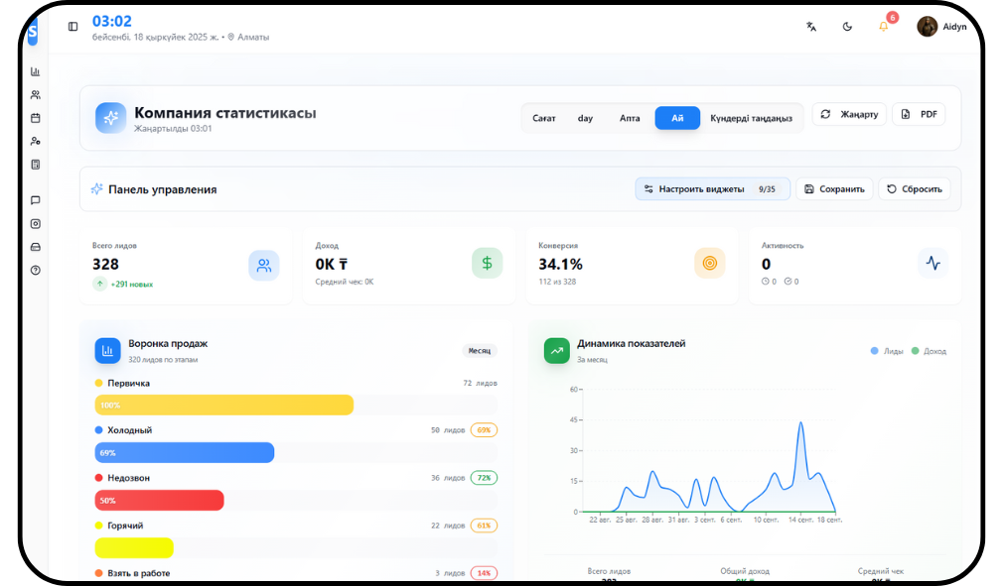Click the blue Холодный funnel progress bar
Viewport: 1003px width, 586px height.
(185, 453)
